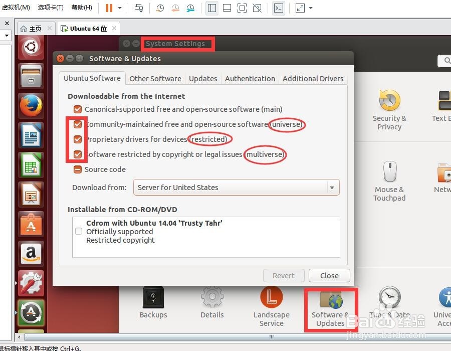Image resolution: width=451 pixels, height=351 pixels.
Task: Open Backups in System Settings
Action: pos(153,302)
